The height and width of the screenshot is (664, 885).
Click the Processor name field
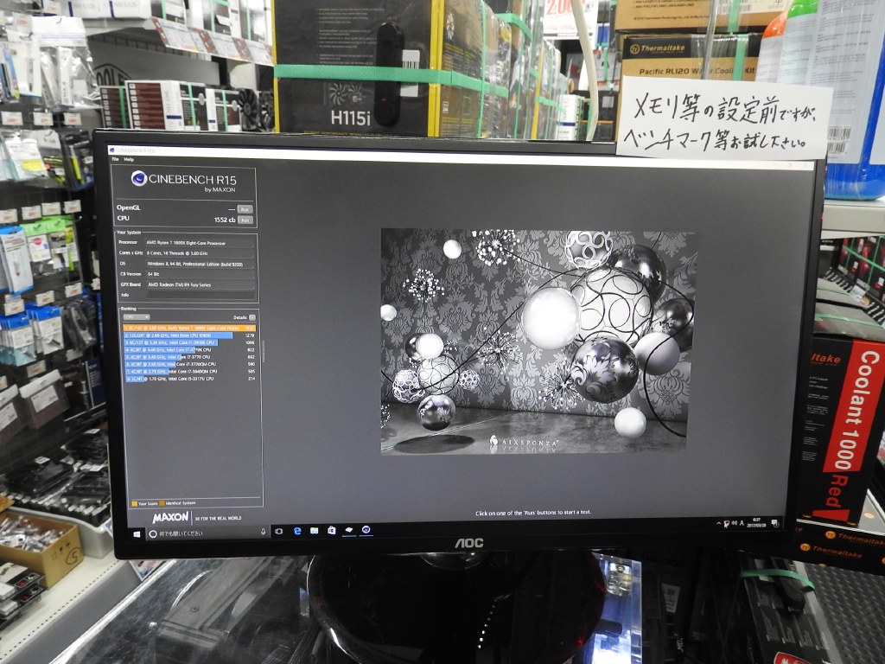click(x=200, y=243)
